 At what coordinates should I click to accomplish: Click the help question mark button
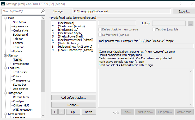point(181,4)
